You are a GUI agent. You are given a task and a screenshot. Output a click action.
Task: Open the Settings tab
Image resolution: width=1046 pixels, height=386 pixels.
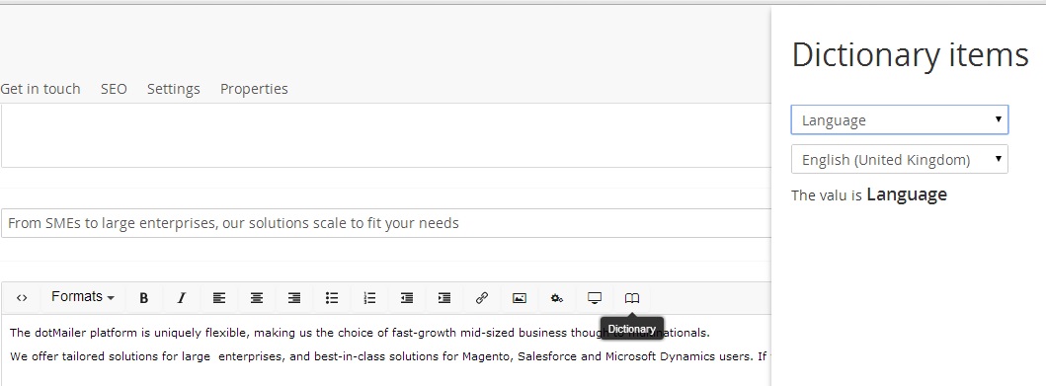(x=174, y=89)
